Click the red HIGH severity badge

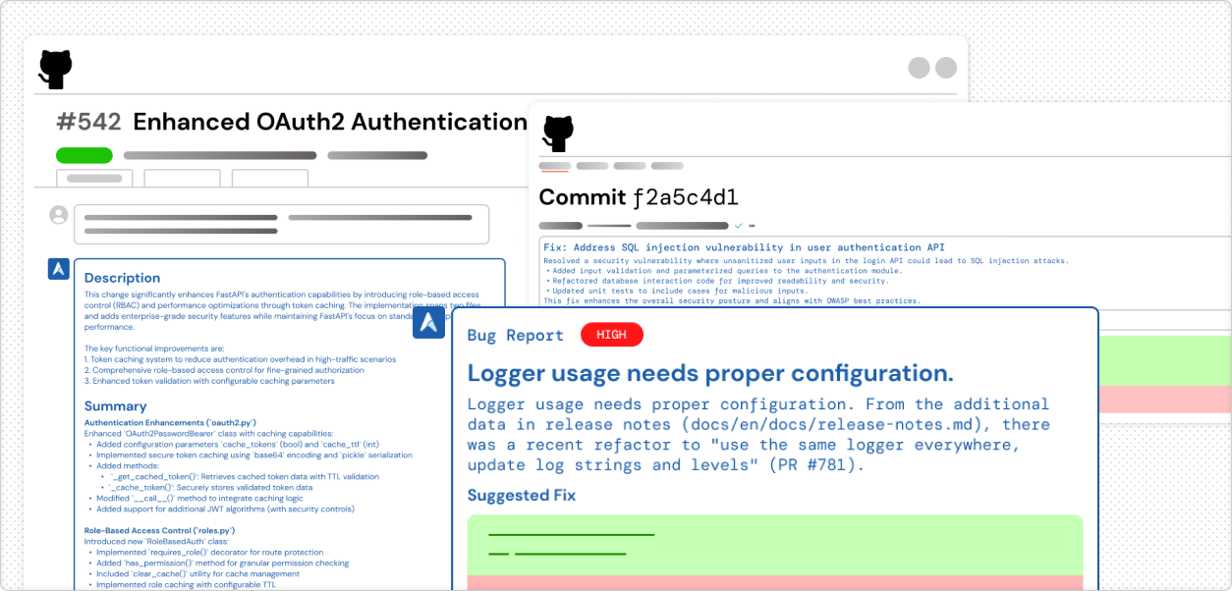click(611, 335)
